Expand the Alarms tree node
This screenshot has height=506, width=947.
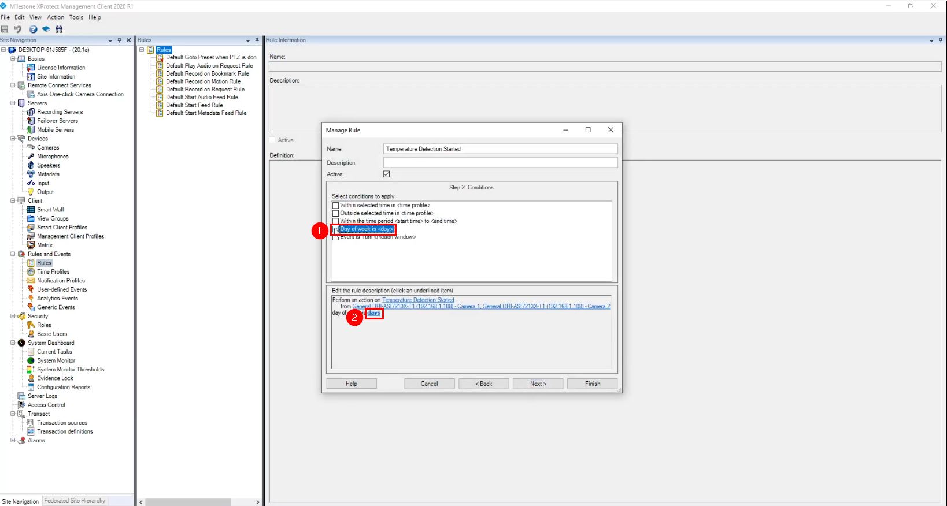(13, 440)
